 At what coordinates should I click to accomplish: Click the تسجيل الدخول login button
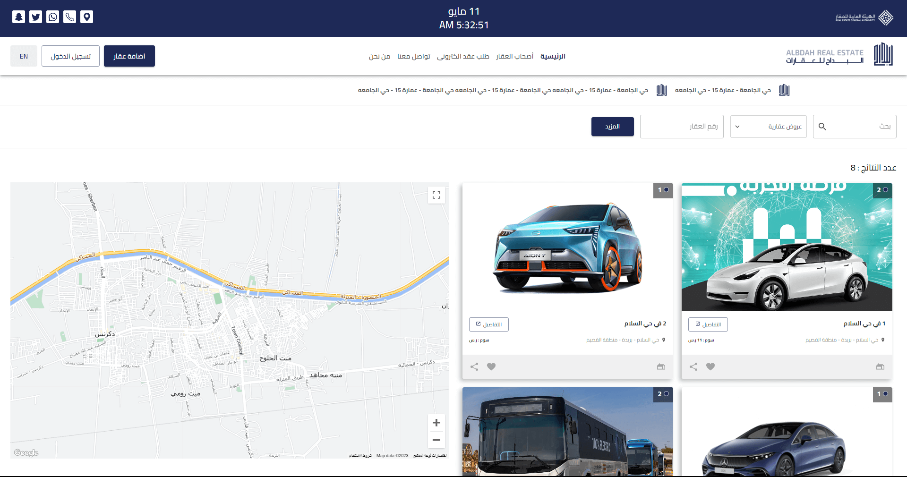[70, 56]
